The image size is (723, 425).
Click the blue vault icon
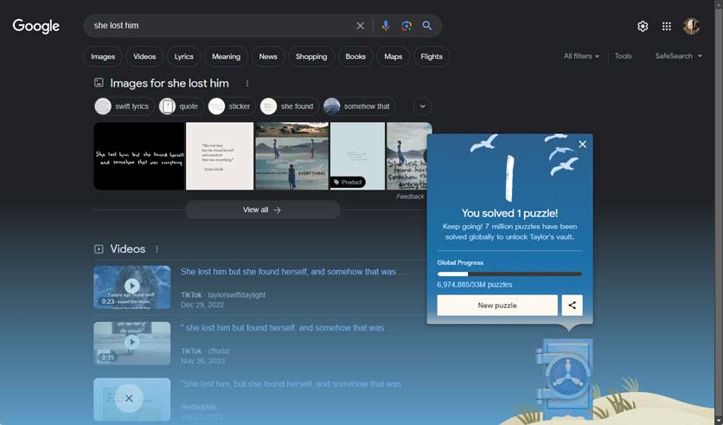tap(563, 374)
